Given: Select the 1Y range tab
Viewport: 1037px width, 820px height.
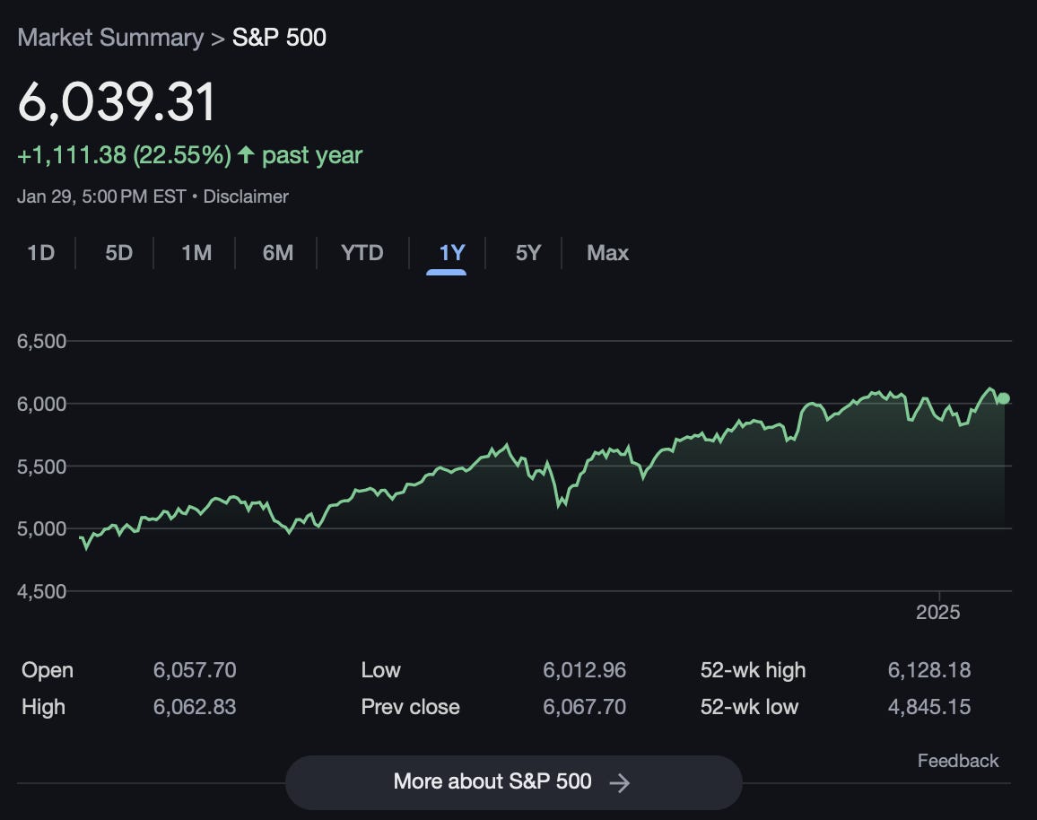Looking at the screenshot, I should [452, 253].
